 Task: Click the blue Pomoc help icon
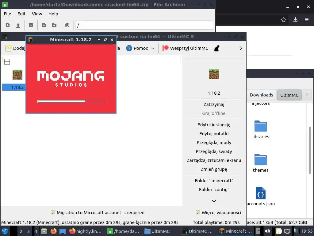[129, 48]
